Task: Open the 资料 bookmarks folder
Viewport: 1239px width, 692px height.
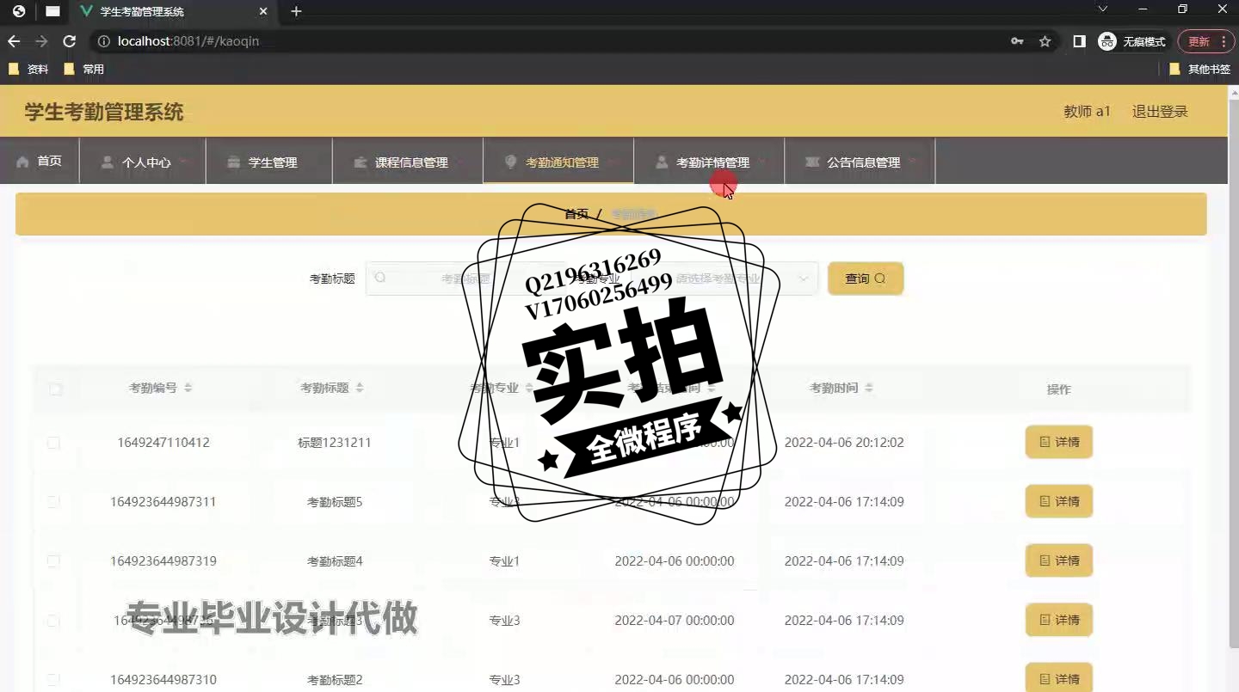Action: [28, 69]
